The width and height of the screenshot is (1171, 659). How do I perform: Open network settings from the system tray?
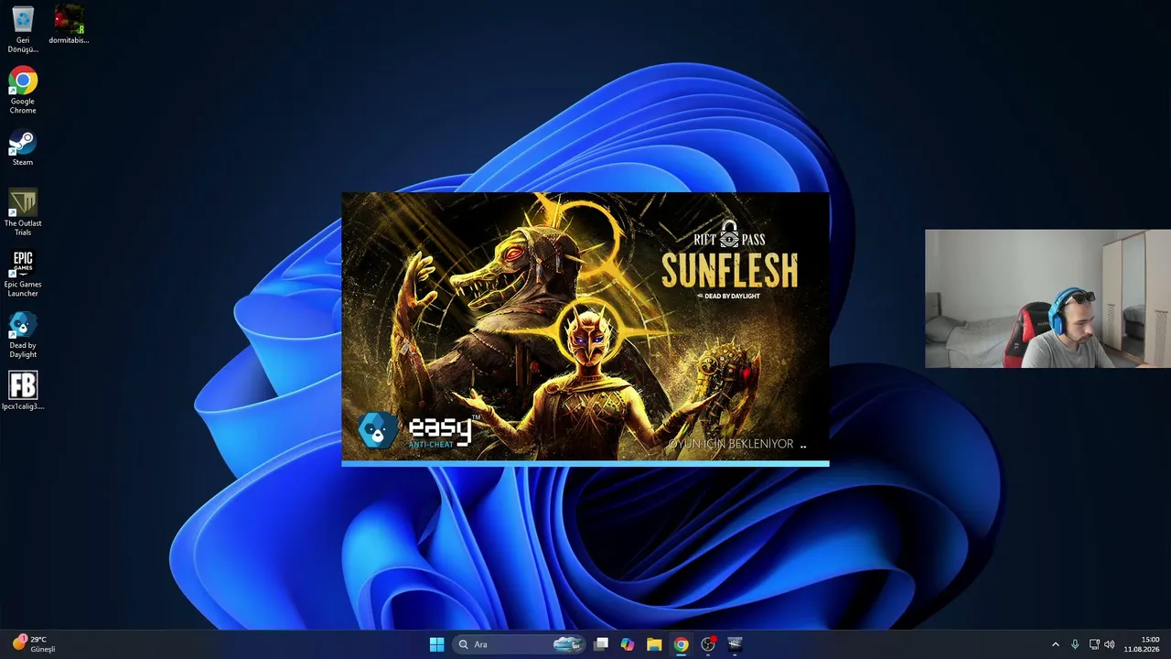1094,644
